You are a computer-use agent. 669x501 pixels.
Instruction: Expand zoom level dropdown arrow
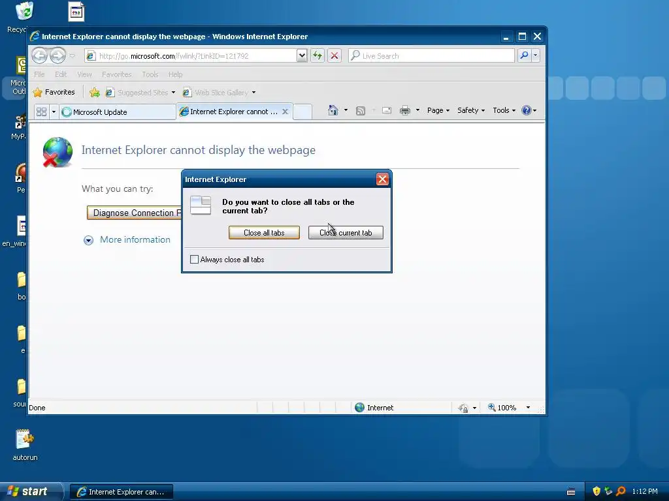pos(528,408)
